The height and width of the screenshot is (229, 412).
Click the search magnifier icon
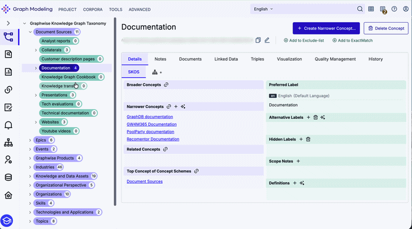(359, 9)
